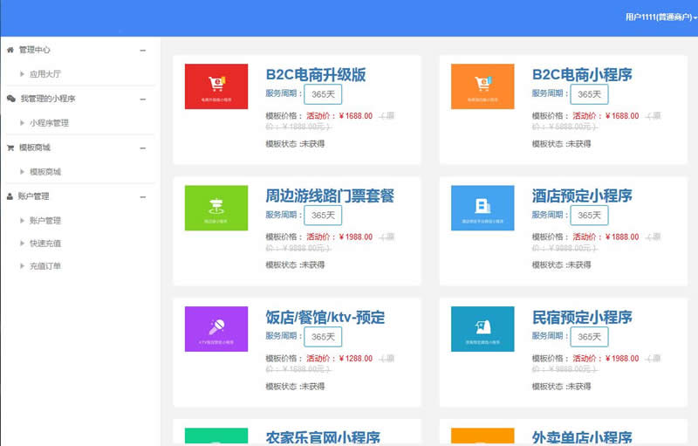Collapse the 账户管理 sidebar section

tap(143, 197)
